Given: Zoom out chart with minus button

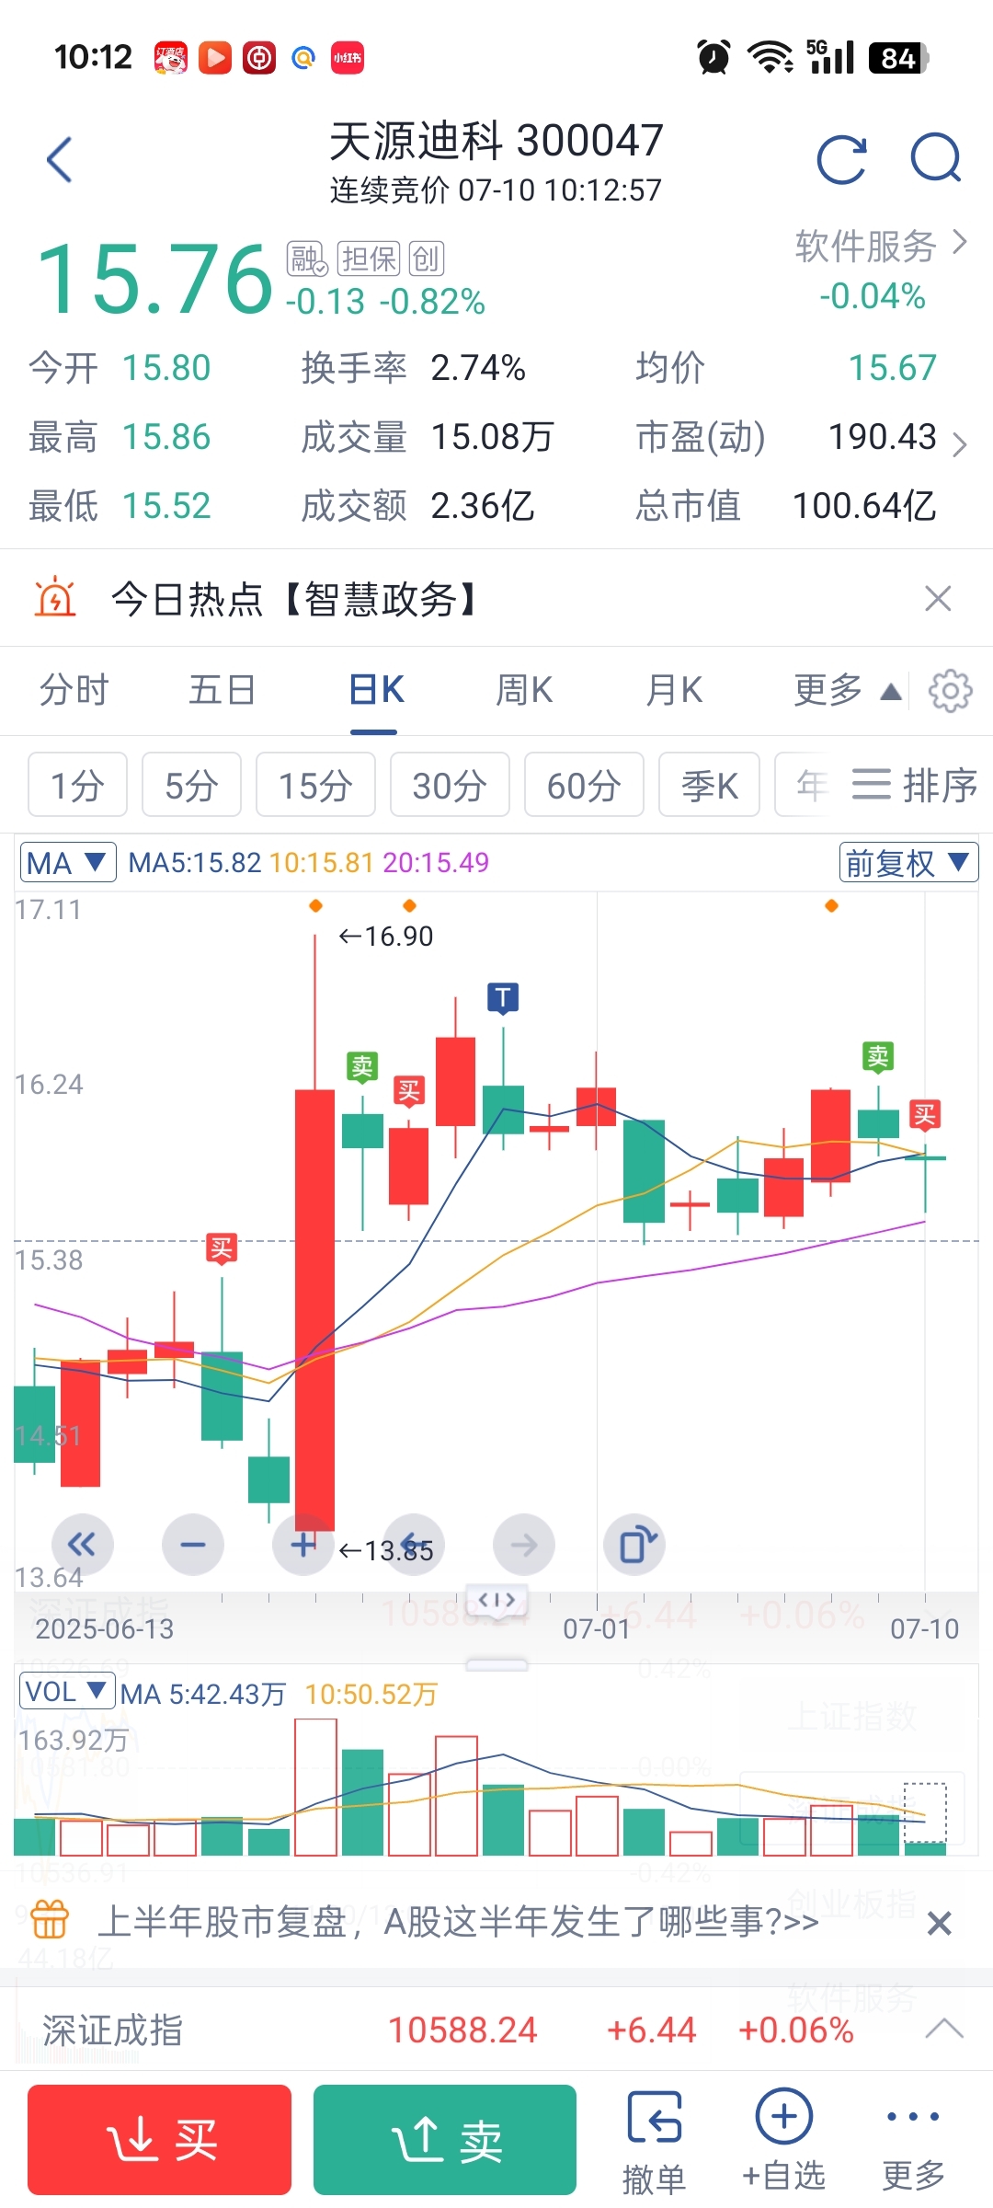Looking at the screenshot, I should [193, 1545].
